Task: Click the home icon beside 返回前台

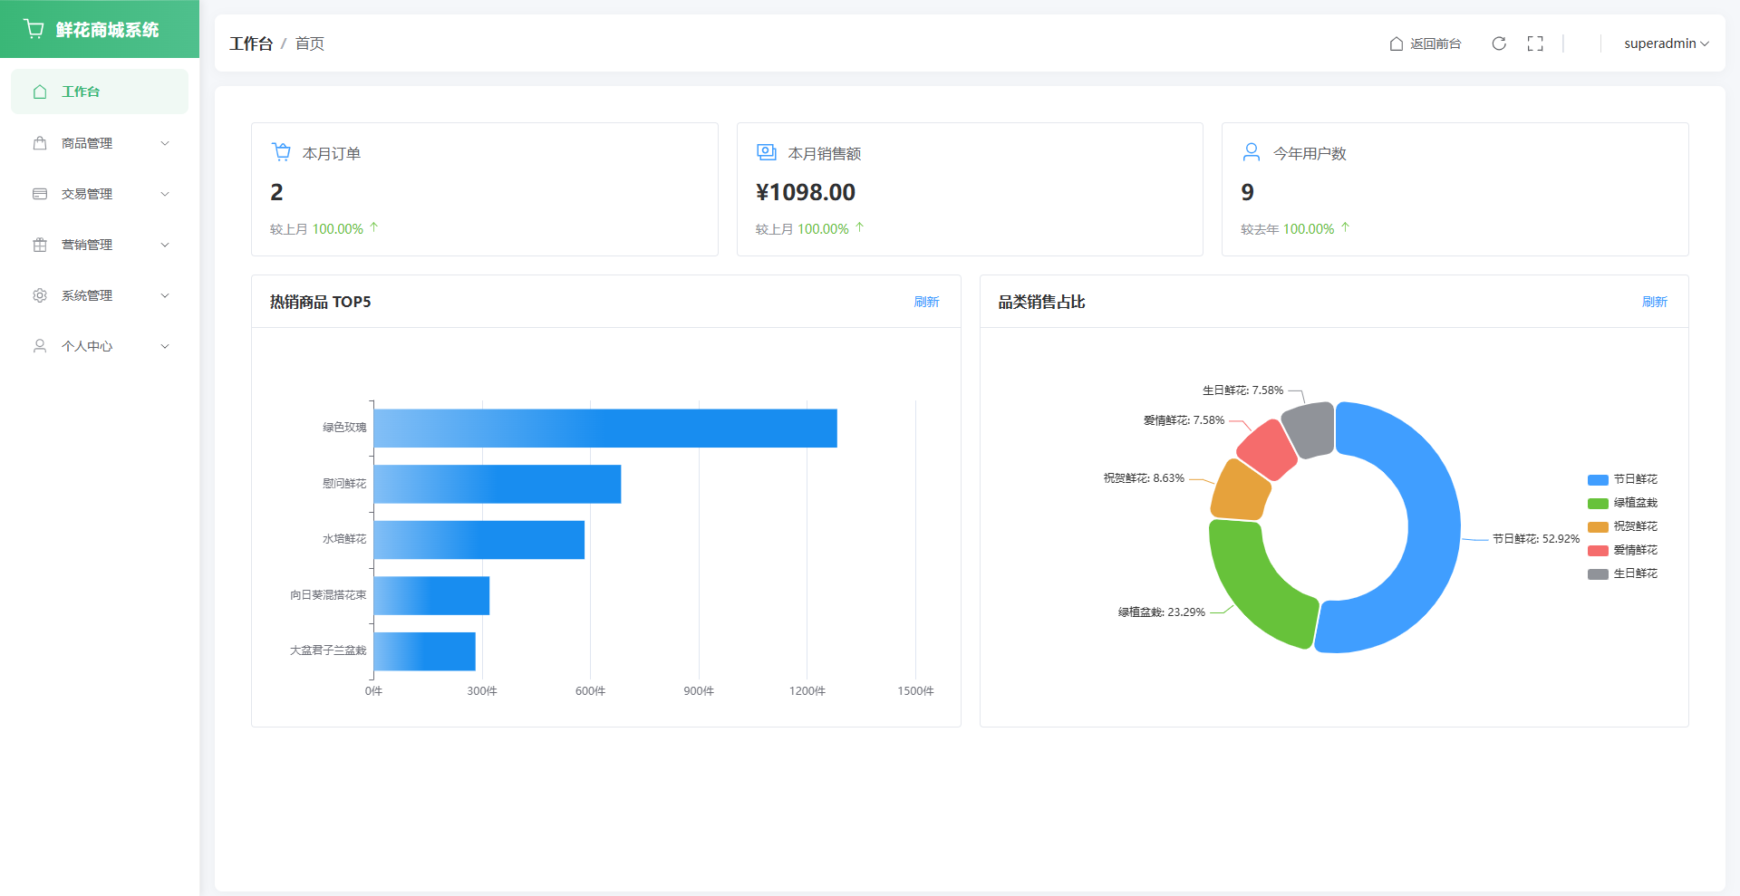Action: (1397, 43)
